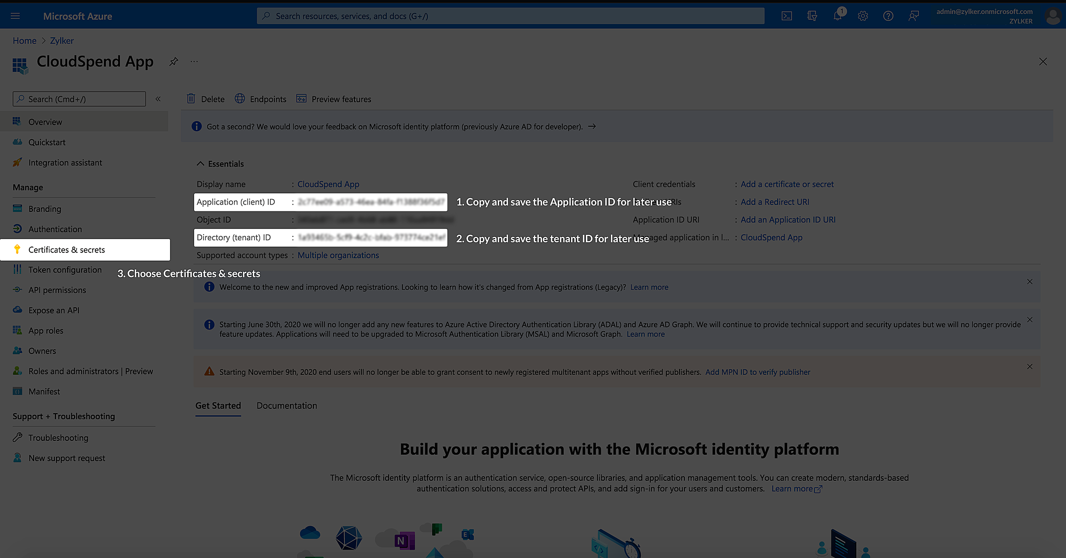Open the ellipsis more options menu

[x=193, y=61]
